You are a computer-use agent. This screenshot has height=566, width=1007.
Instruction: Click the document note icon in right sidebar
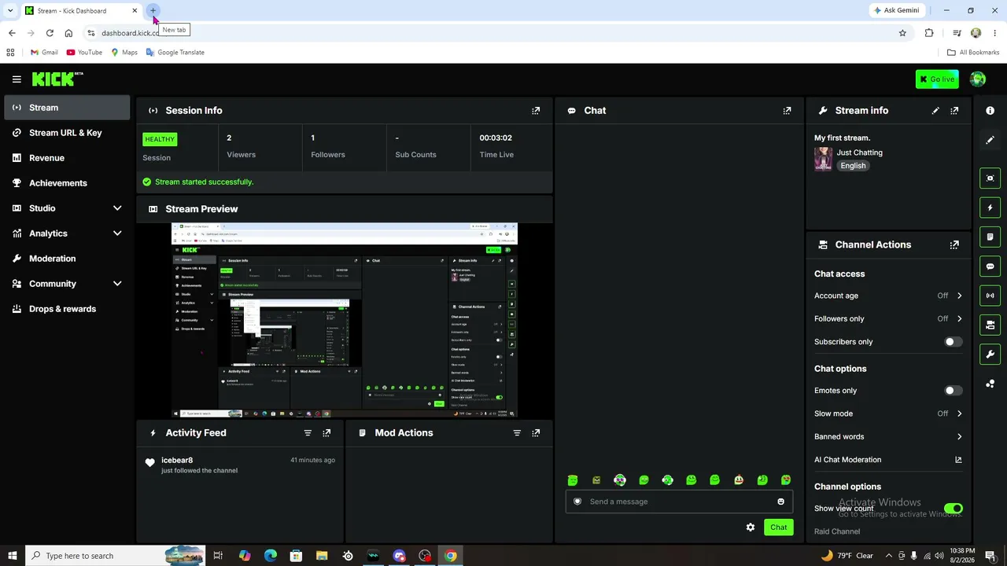click(x=990, y=237)
